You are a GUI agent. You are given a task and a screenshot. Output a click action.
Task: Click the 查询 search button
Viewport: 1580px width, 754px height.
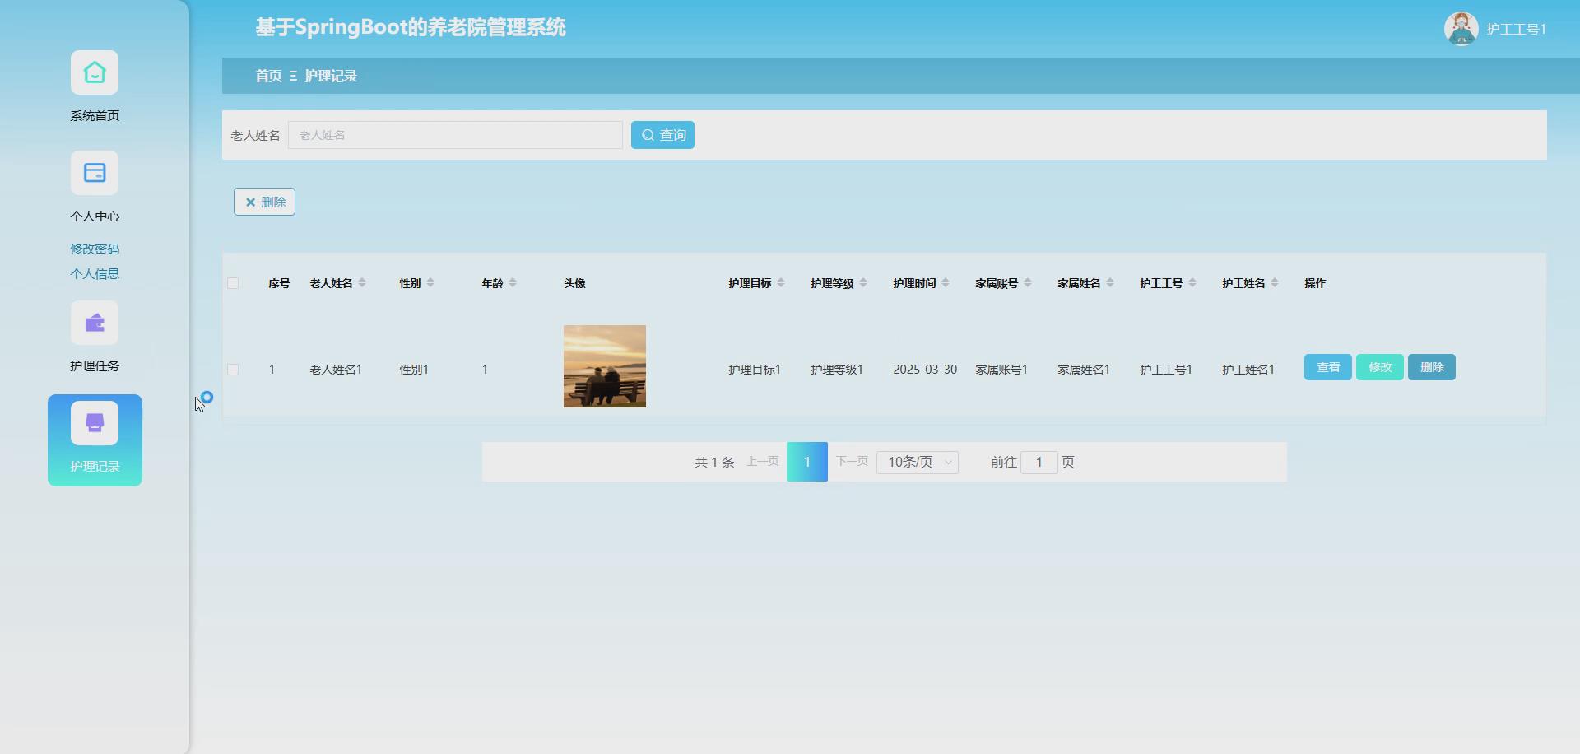pyautogui.click(x=662, y=135)
